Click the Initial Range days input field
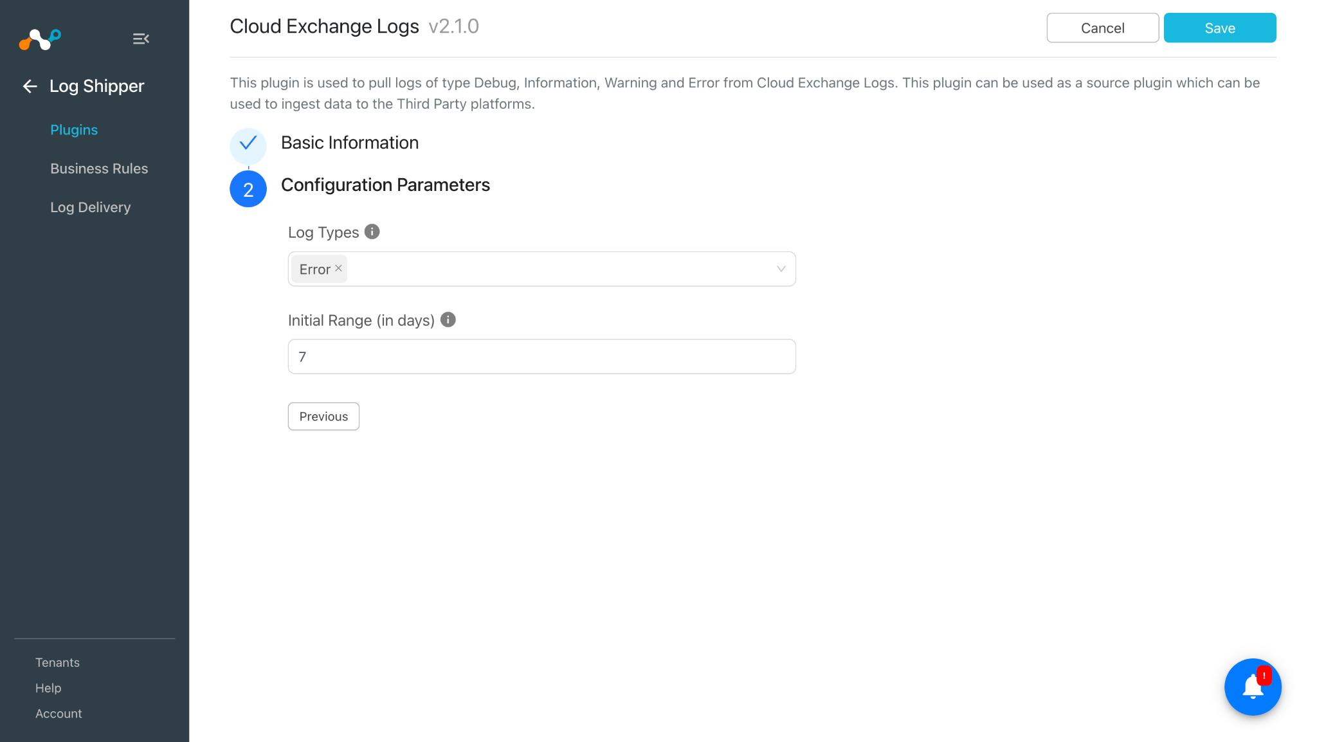 (541, 356)
